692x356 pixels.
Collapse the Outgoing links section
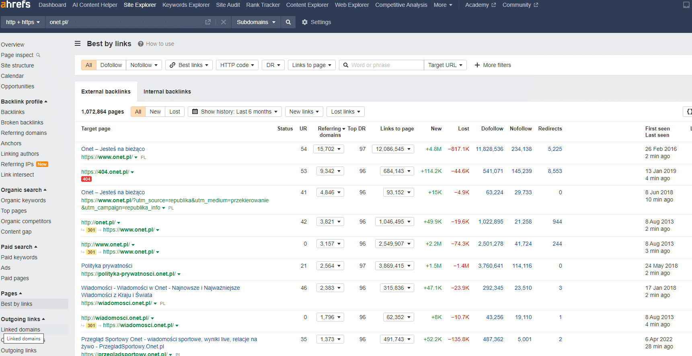click(23, 319)
